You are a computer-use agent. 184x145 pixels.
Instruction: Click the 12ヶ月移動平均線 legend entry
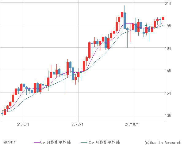103,142
